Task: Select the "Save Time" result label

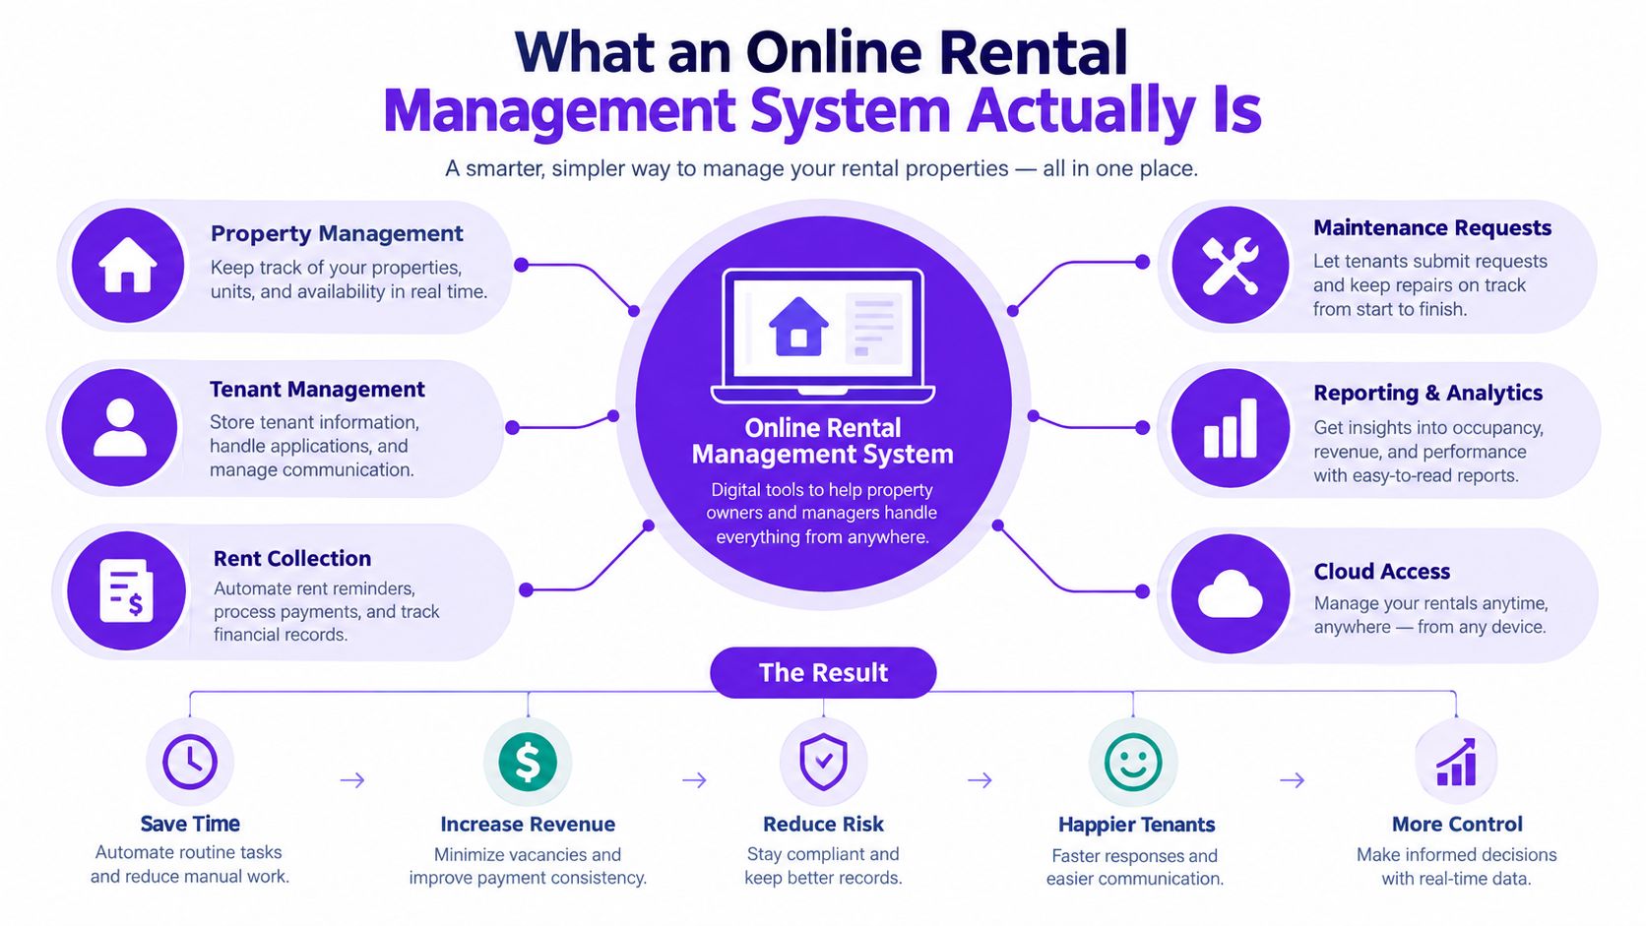Action: 190,824
